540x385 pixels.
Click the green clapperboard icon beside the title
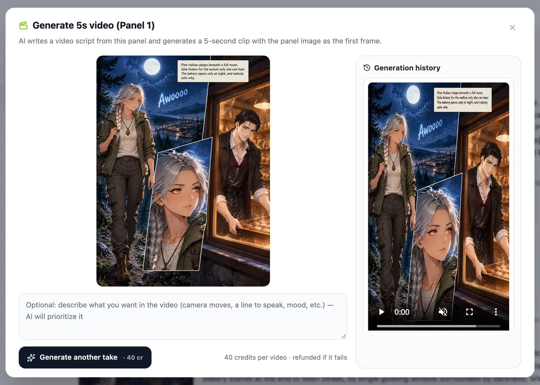pyautogui.click(x=23, y=26)
